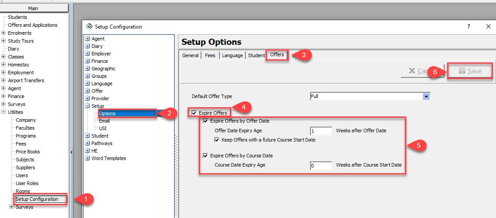496x218 pixels.
Task: Click the Course Date Expiry Age field
Action: (x=321, y=165)
